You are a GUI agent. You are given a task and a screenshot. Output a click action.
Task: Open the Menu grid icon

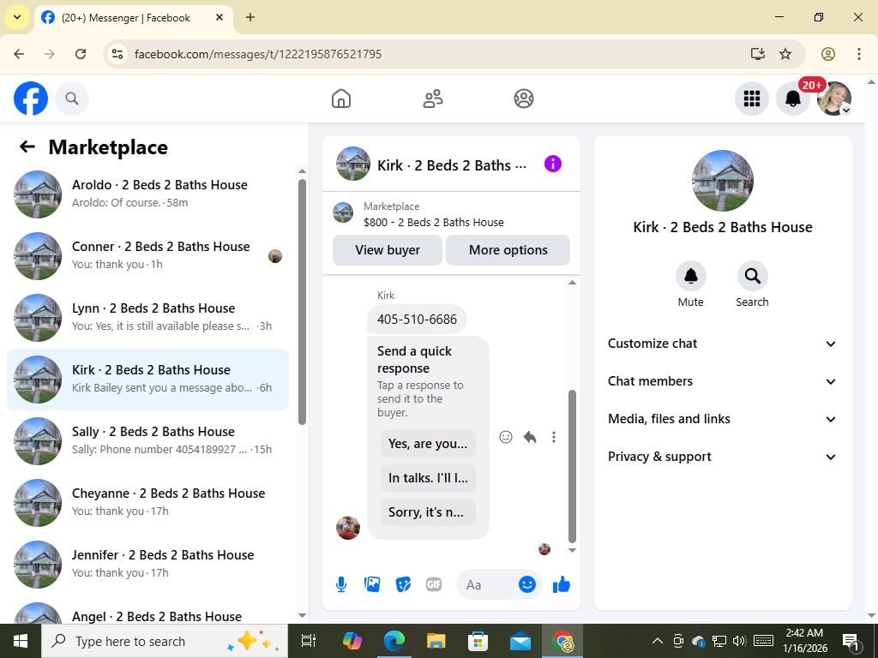tap(751, 99)
